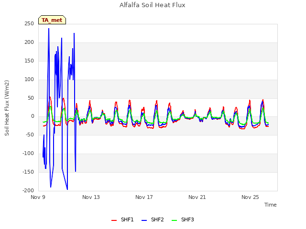The width and height of the screenshot is (306, 229).
Task: Click the Nov 13 x-axis label
Action: [x=91, y=197]
